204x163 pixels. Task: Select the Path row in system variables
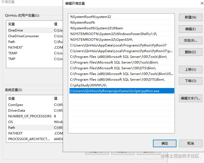tap(35, 128)
